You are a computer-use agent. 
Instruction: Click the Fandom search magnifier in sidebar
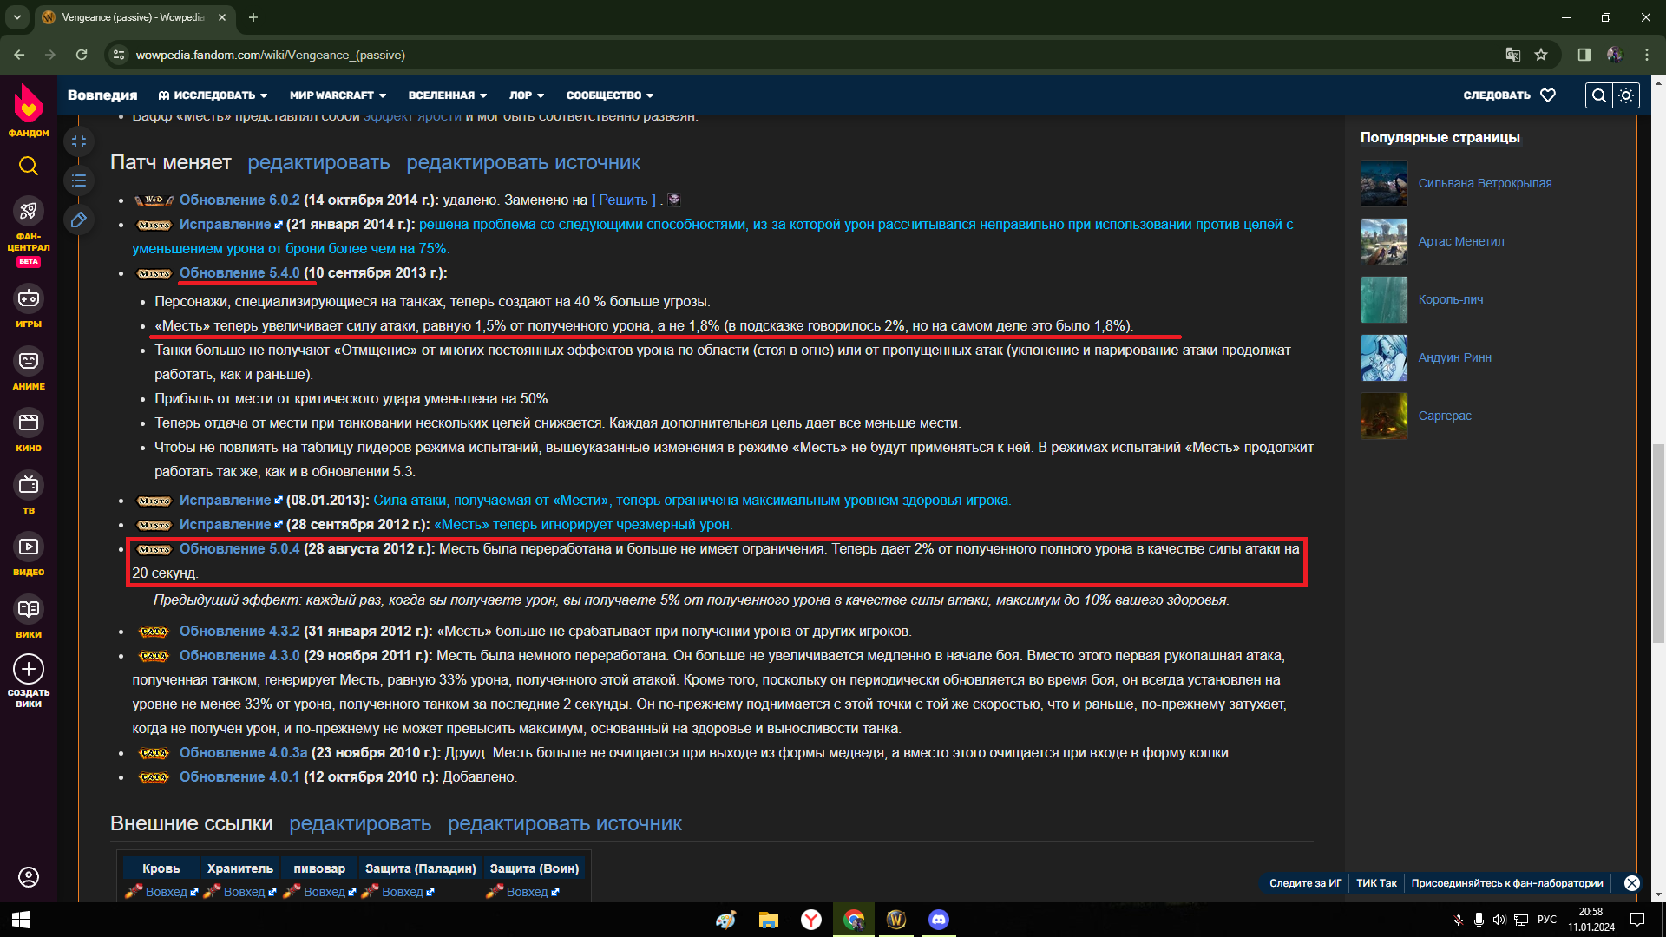click(x=29, y=166)
